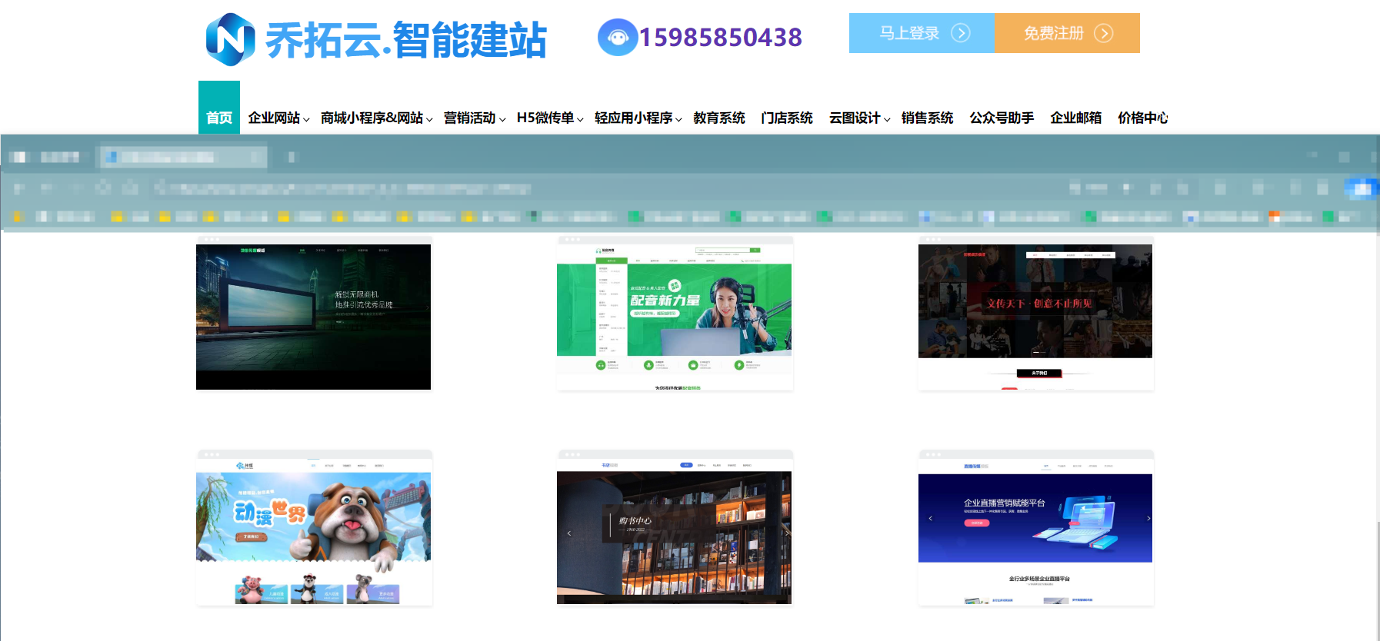Click left arrow on the bookstore template preview
This screenshot has height=641, width=1380.
pyautogui.click(x=569, y=533)
